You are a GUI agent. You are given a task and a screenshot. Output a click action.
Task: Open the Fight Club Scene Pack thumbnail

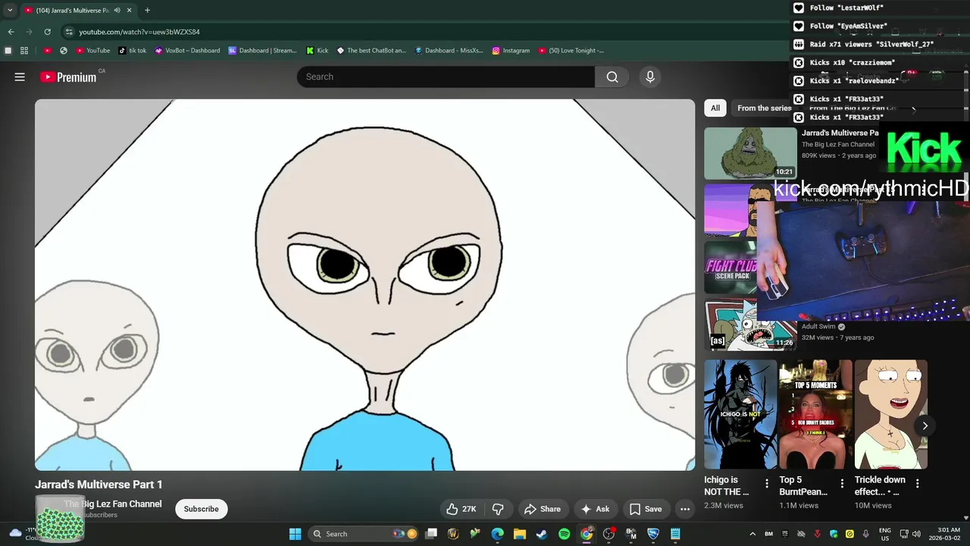[x=731, y=267]
